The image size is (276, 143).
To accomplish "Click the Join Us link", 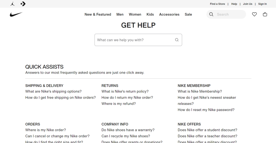I will (x=248, y=4).
